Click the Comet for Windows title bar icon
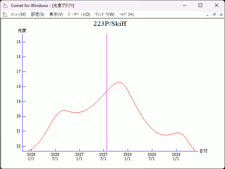 tap(6, 6)
